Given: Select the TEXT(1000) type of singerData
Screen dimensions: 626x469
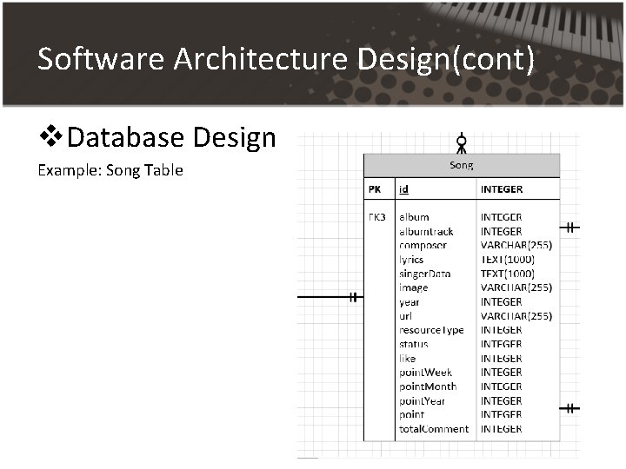Looking at the screenshot, I should 508,274.
